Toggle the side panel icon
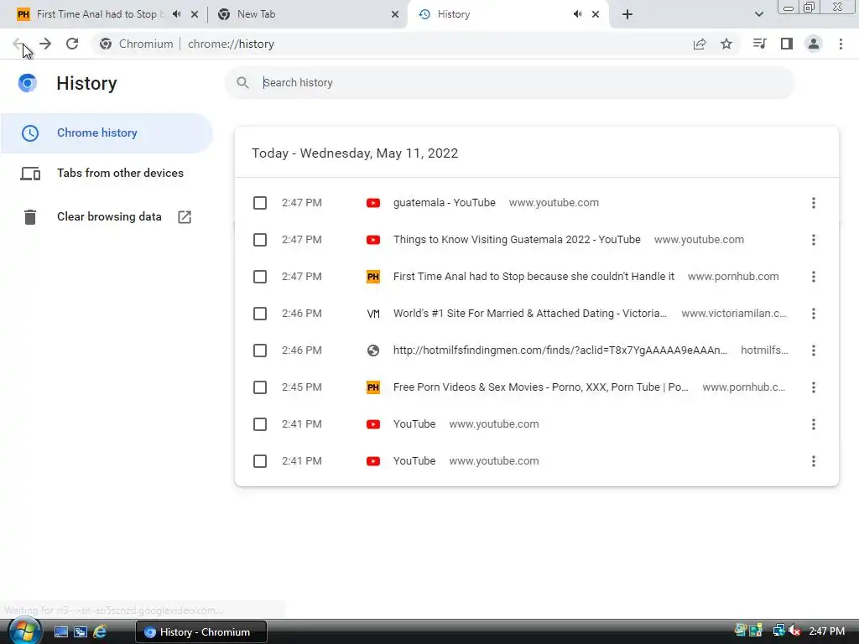859x644 pixels. (787, 44)
